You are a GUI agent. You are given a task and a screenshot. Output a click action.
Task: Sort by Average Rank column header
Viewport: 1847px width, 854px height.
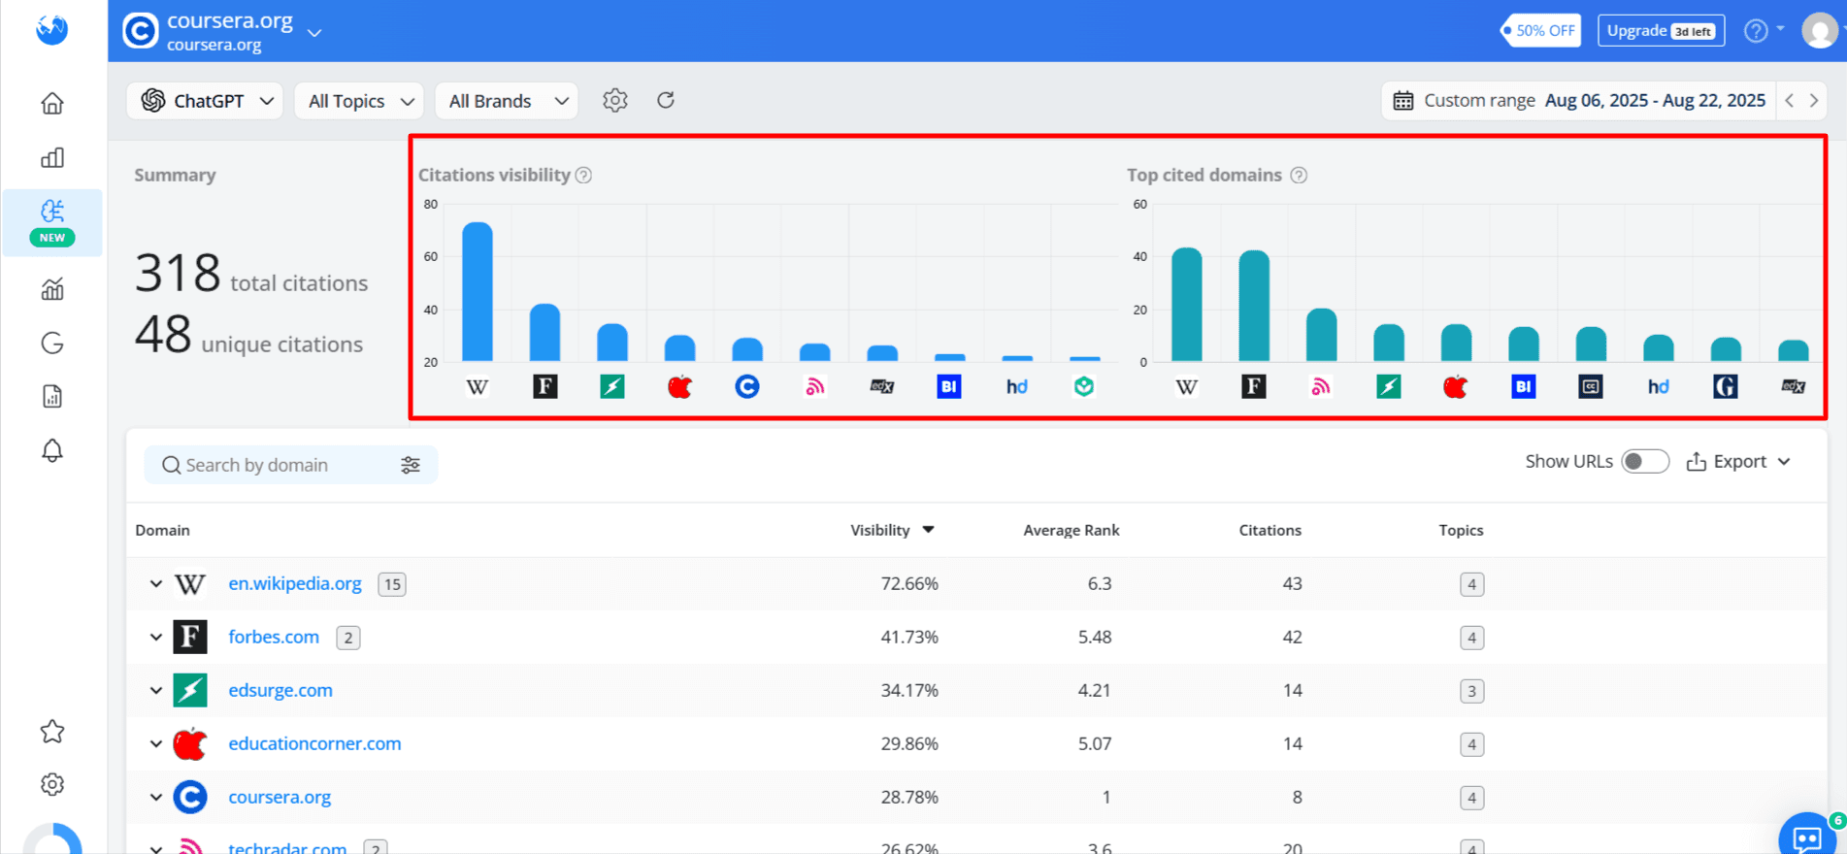(1072, 530)
